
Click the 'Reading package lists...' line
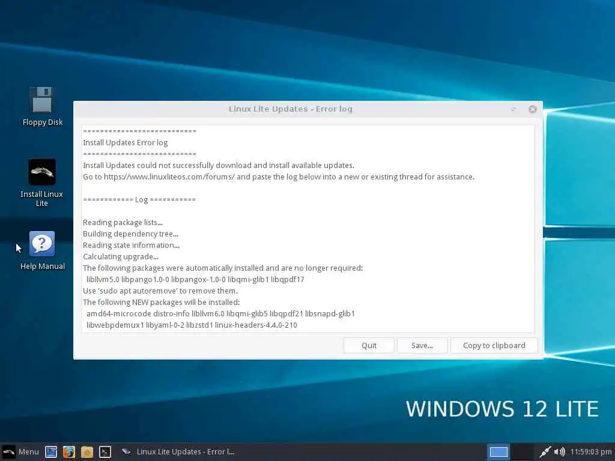[123, 222]
